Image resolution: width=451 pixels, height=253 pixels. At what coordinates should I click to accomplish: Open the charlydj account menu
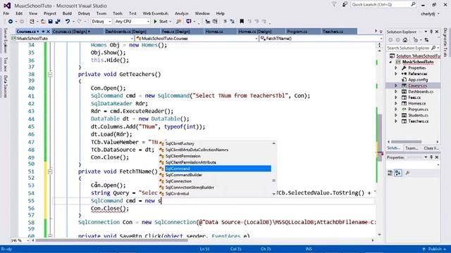pyautogui.click(x=430, y=14)
